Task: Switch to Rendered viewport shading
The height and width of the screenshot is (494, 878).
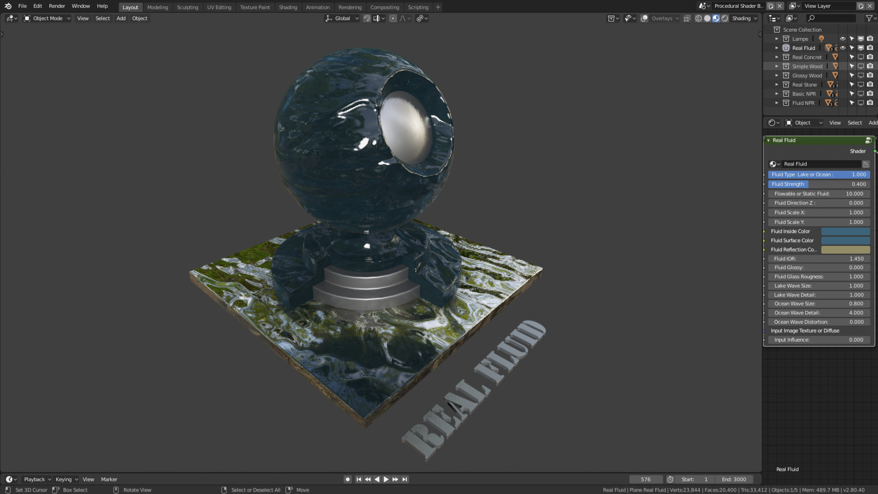Action: pyautogui.click(x=725, y=18)
